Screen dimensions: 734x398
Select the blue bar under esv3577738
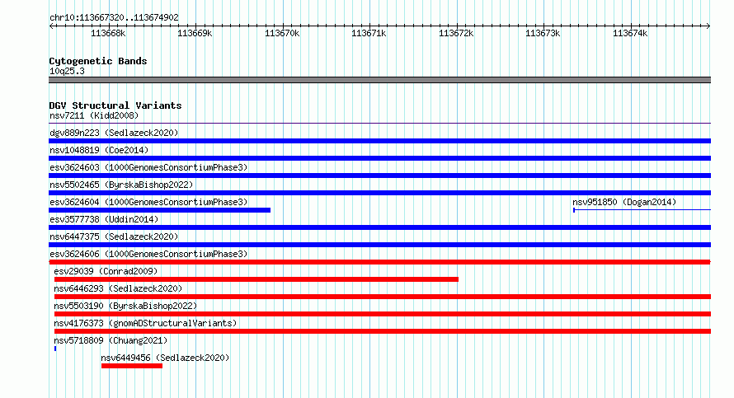(379, 227)
